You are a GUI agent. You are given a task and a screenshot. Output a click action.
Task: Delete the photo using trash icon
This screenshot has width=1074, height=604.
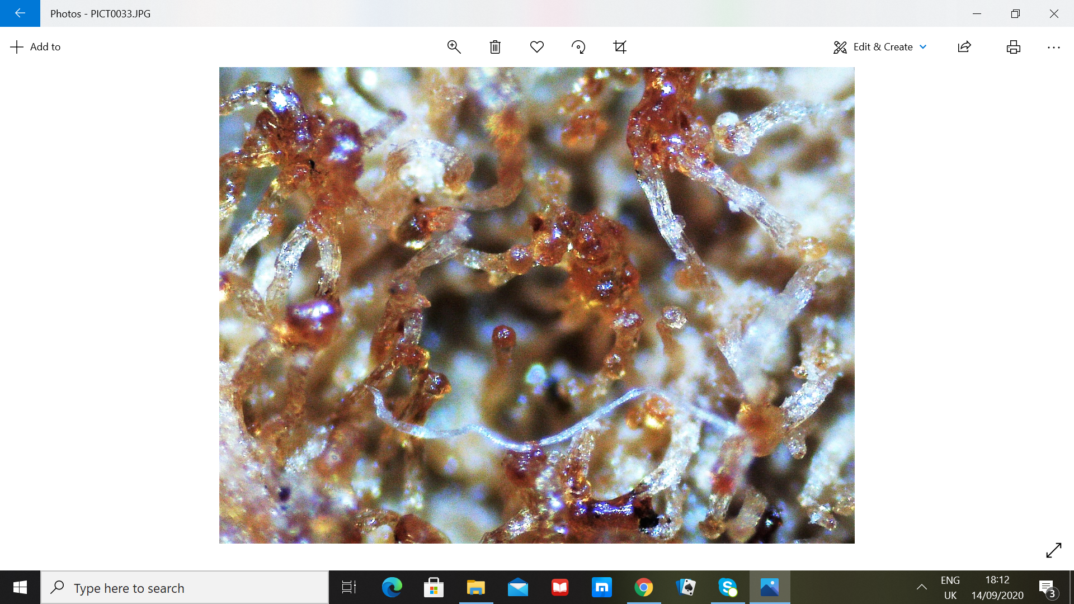point(495,47)
